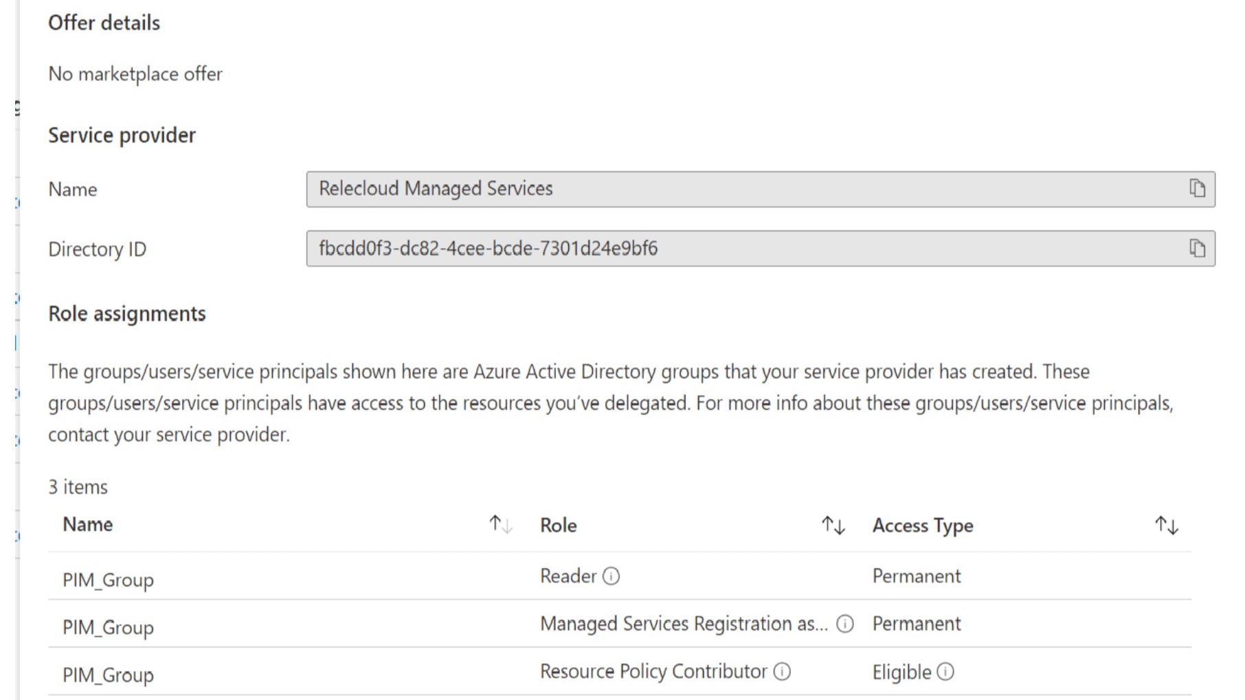1245x700 pixels.
Task: Open info icon next to Reader role
Action: click(x=611, y=576)
